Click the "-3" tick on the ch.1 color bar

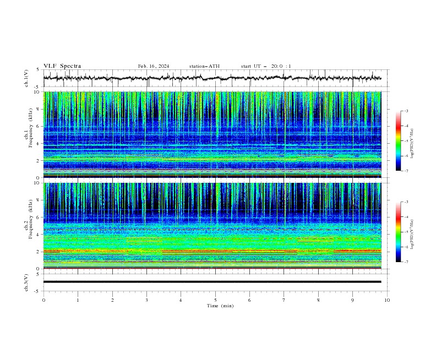406,111
